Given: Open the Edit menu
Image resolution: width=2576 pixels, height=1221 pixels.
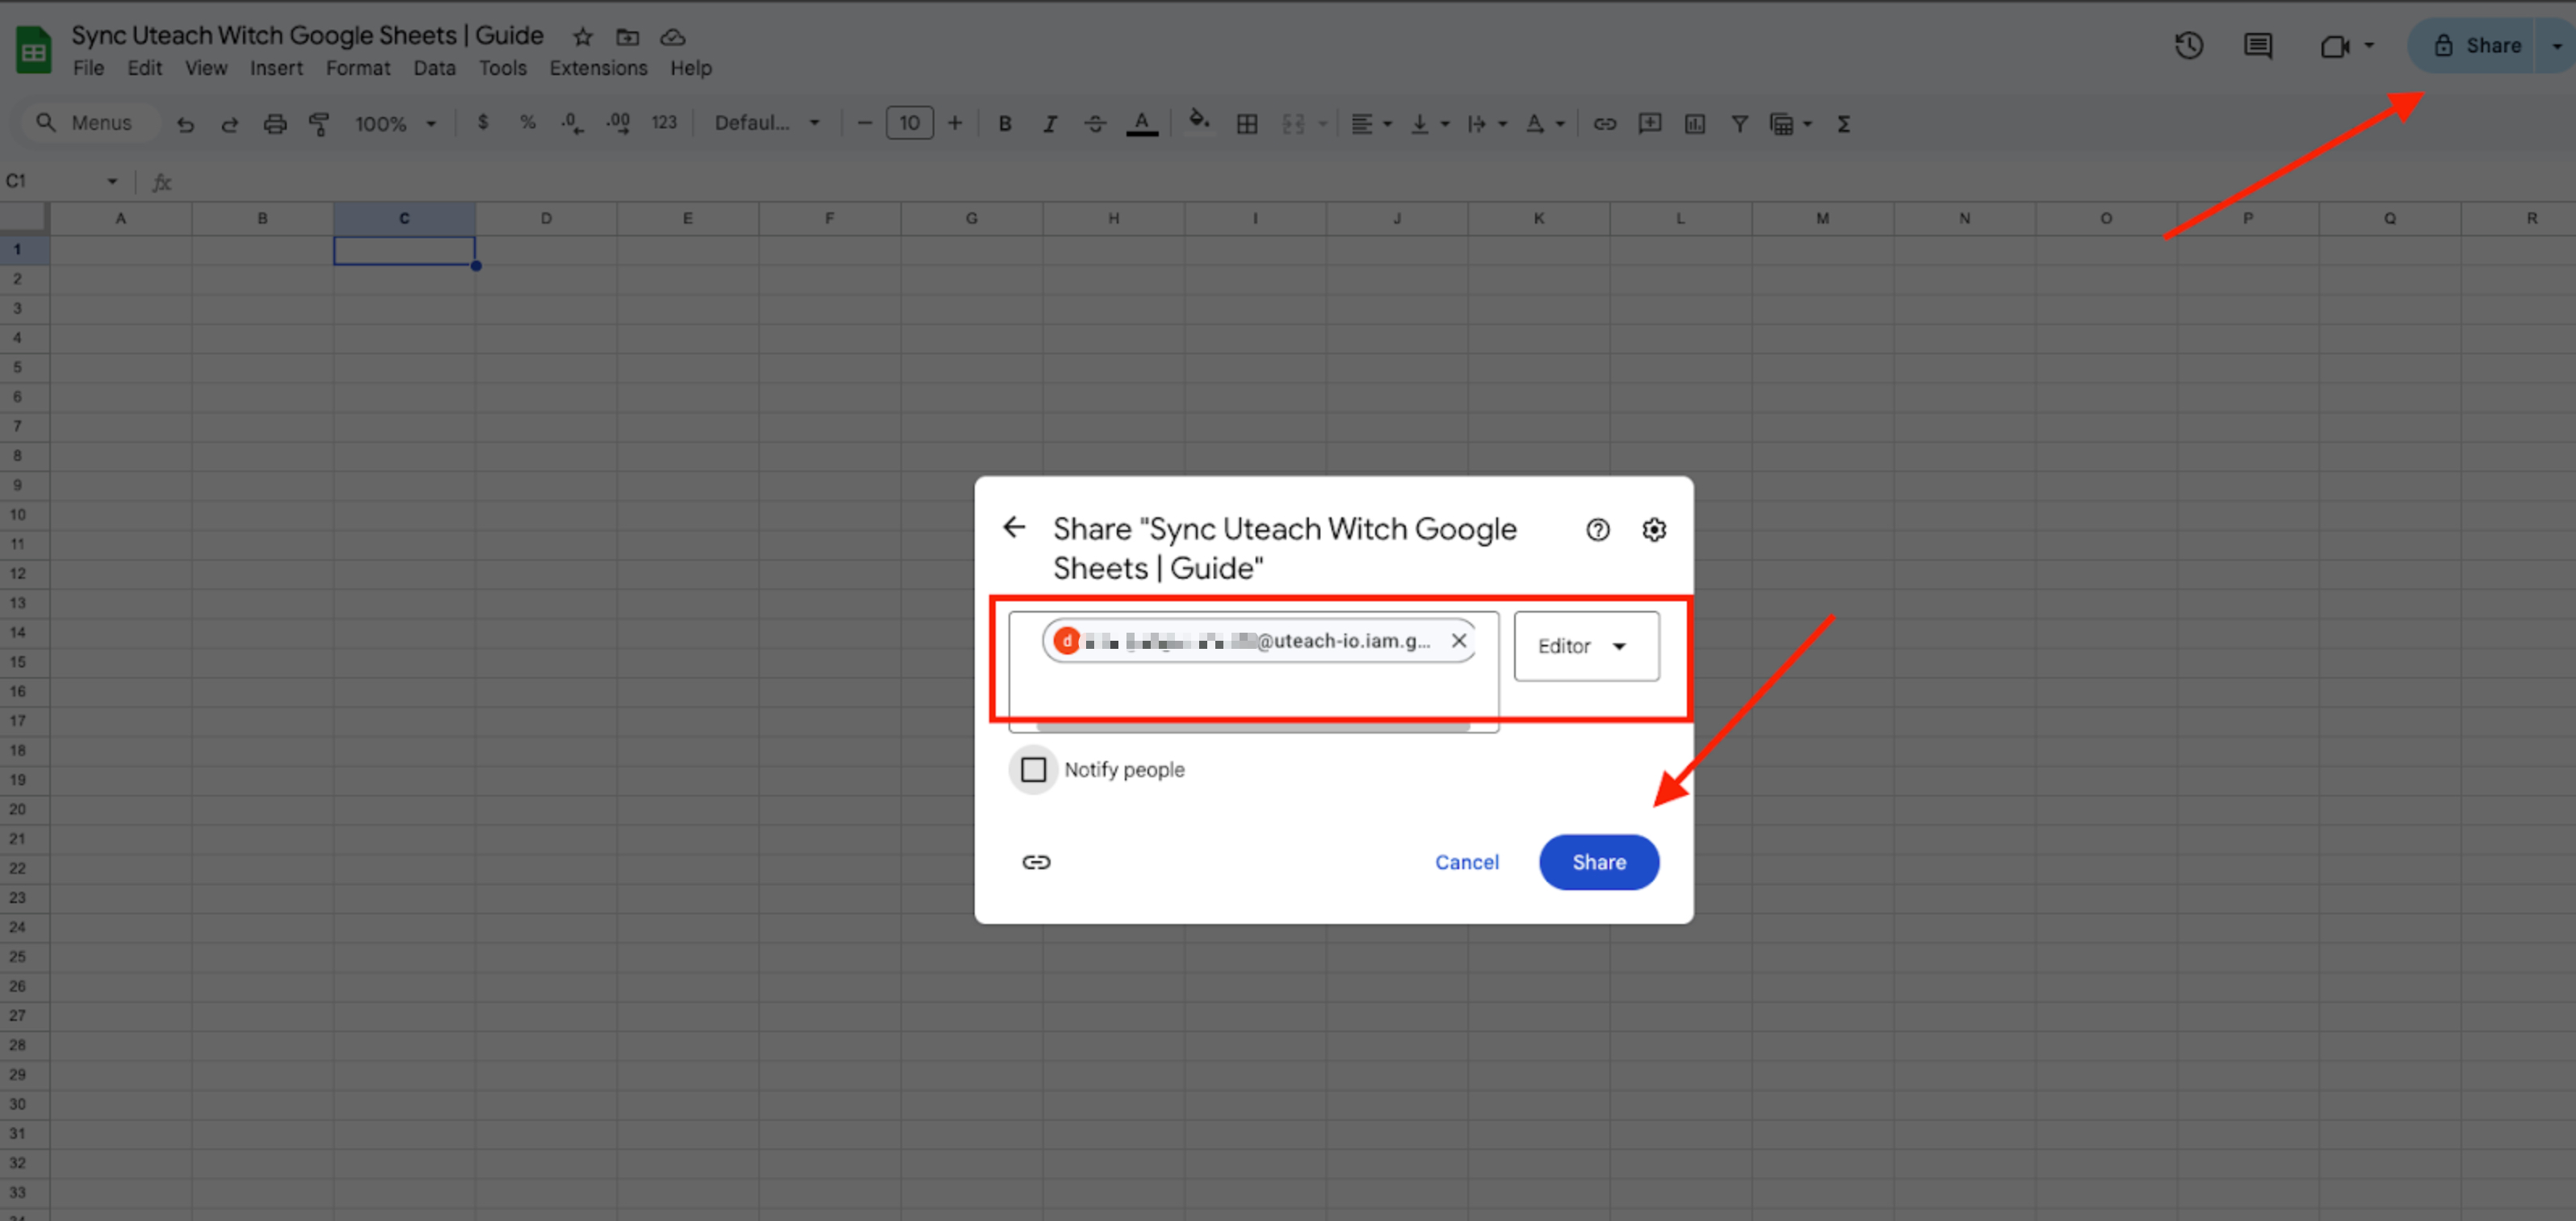Looking at the screenshot, I should pyautogui.click(x=144, y=68).
